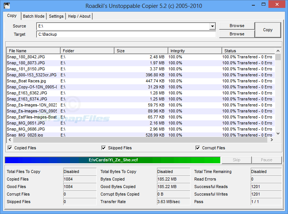Click the Transfer Rate value 3.63 MB/sec

174,202
